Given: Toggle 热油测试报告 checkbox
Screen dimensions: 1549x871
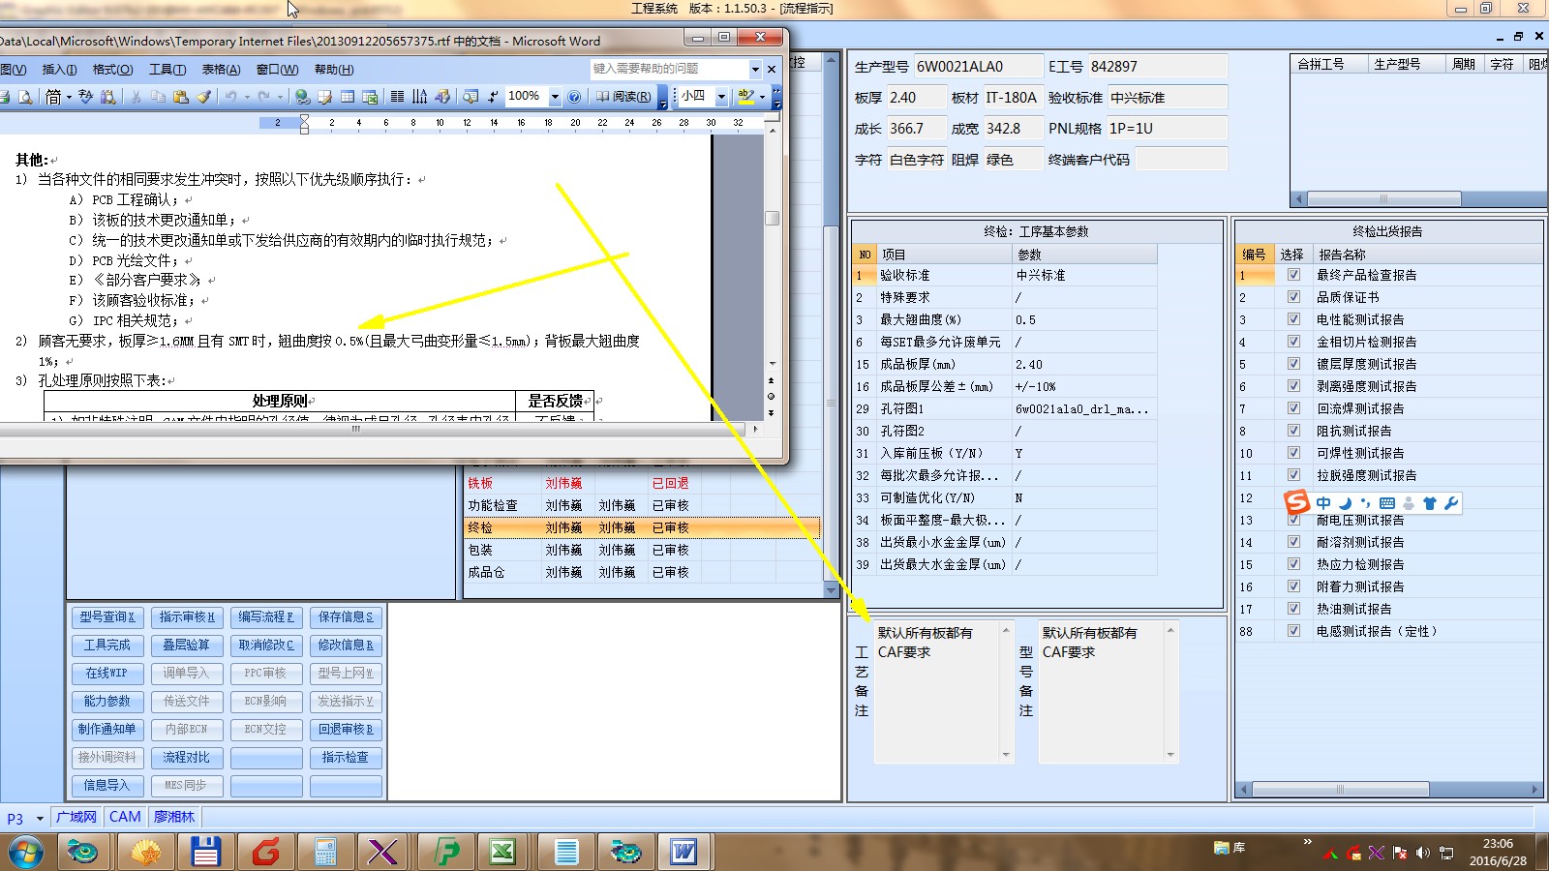Looking at the screenshot, I should [1293, 609].
